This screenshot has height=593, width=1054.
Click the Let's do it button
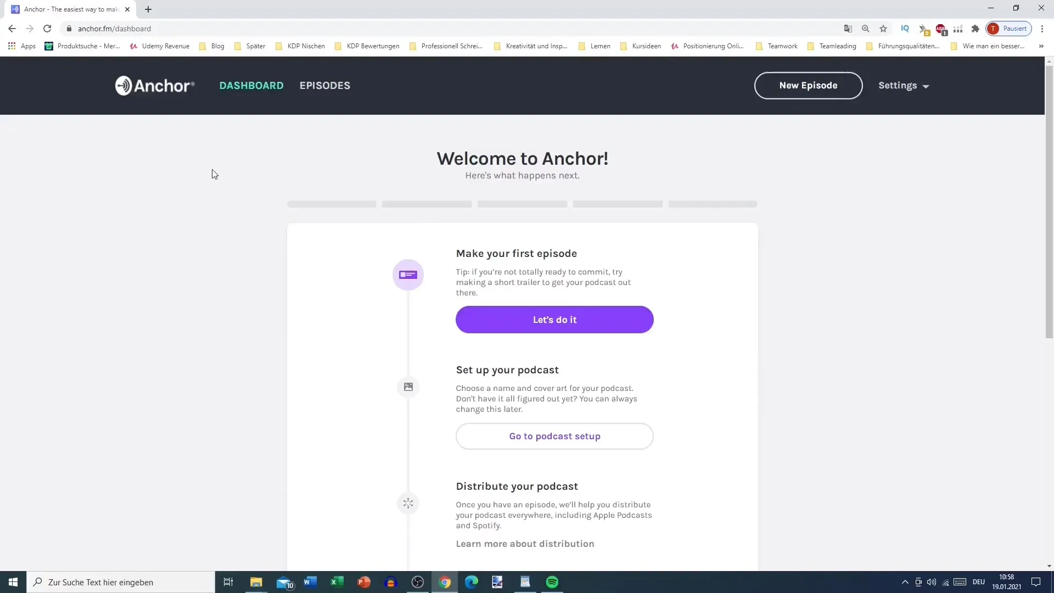pos(554,320)
